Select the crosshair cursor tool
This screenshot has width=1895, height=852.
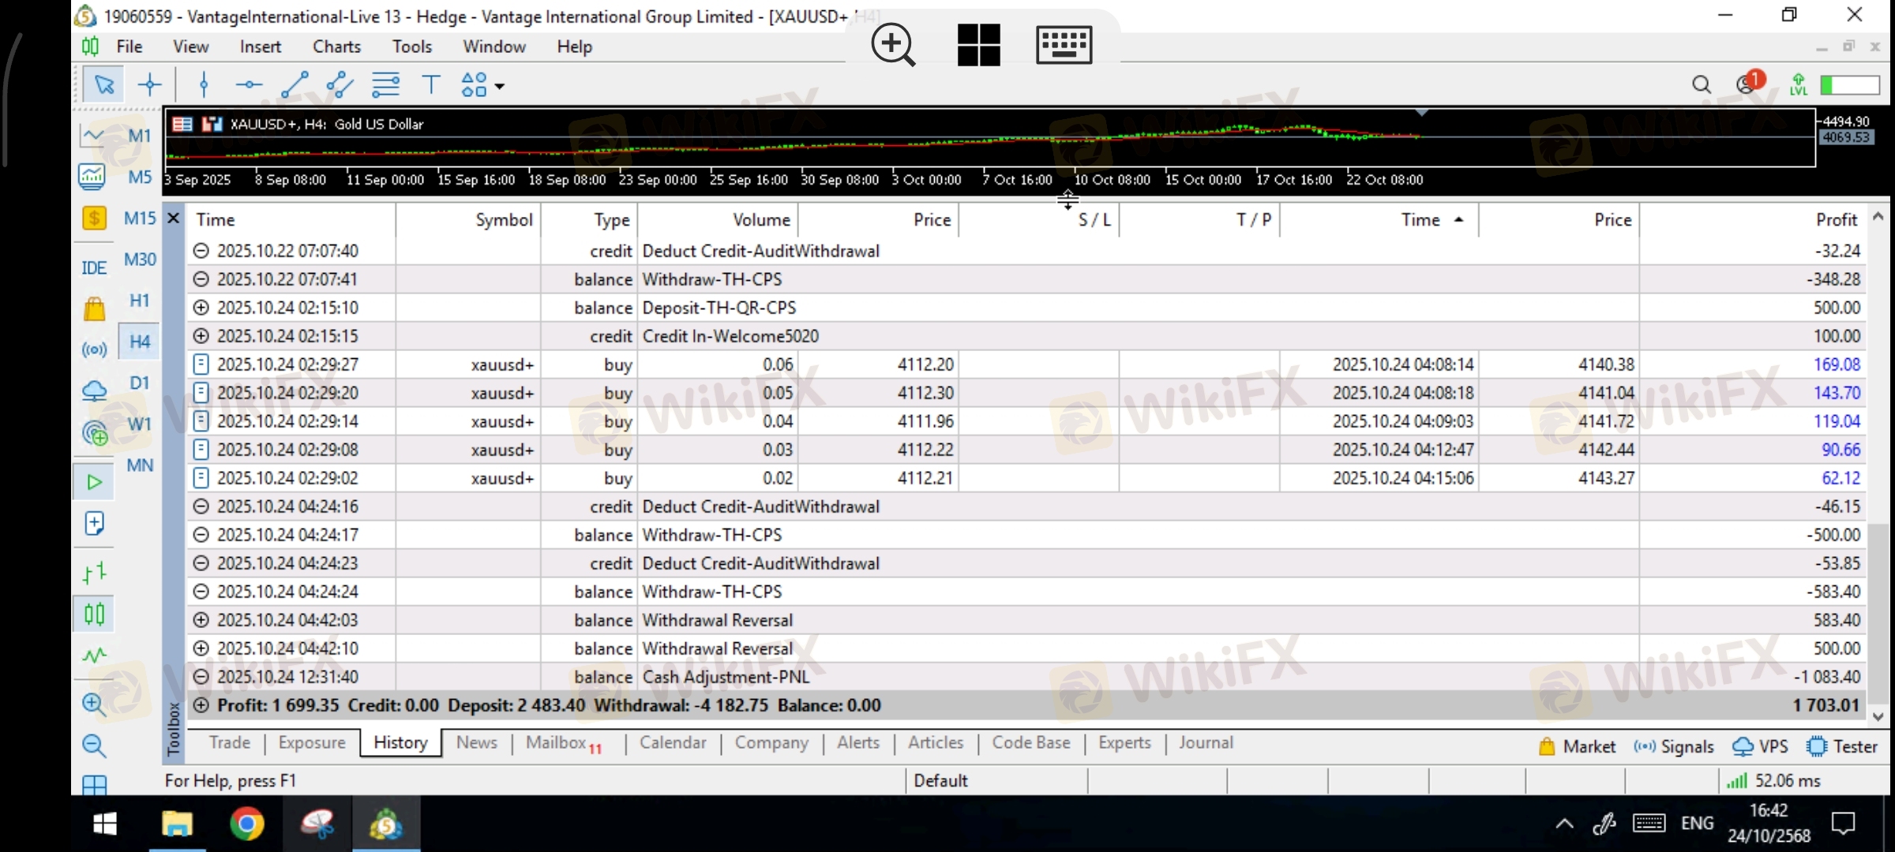point(149,84)
